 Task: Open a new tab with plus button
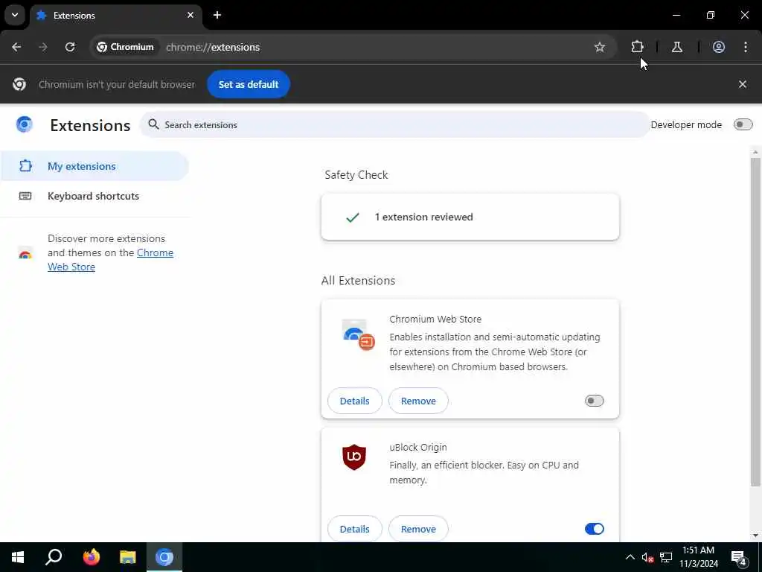[217, 15]
